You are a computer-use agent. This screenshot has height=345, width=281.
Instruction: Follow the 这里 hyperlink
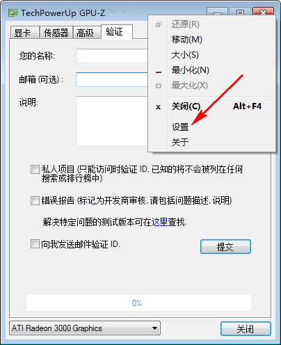pyautogui.click(x=159, y=222)
